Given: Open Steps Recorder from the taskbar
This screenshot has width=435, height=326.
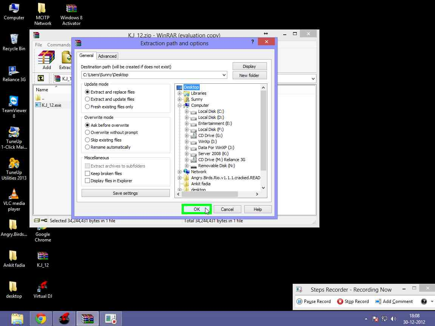Looking at the screenshot, I should pos(111,319).
